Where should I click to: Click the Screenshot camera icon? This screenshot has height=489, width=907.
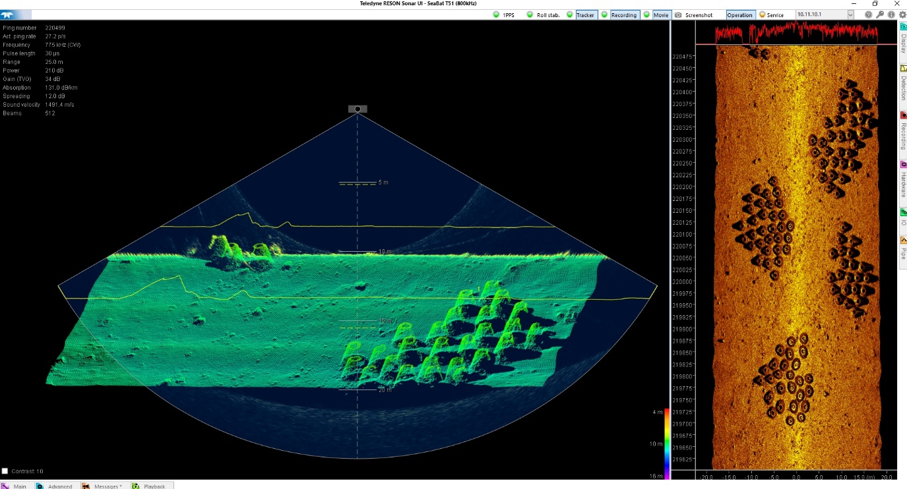[678, 14]
